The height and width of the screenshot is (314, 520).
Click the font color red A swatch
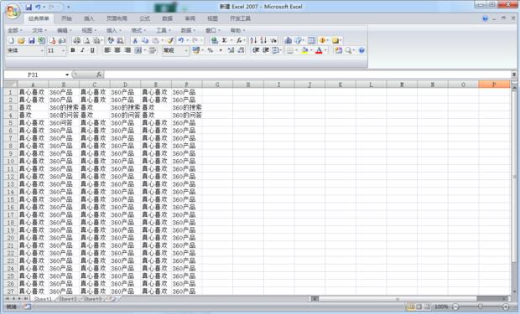319,50
